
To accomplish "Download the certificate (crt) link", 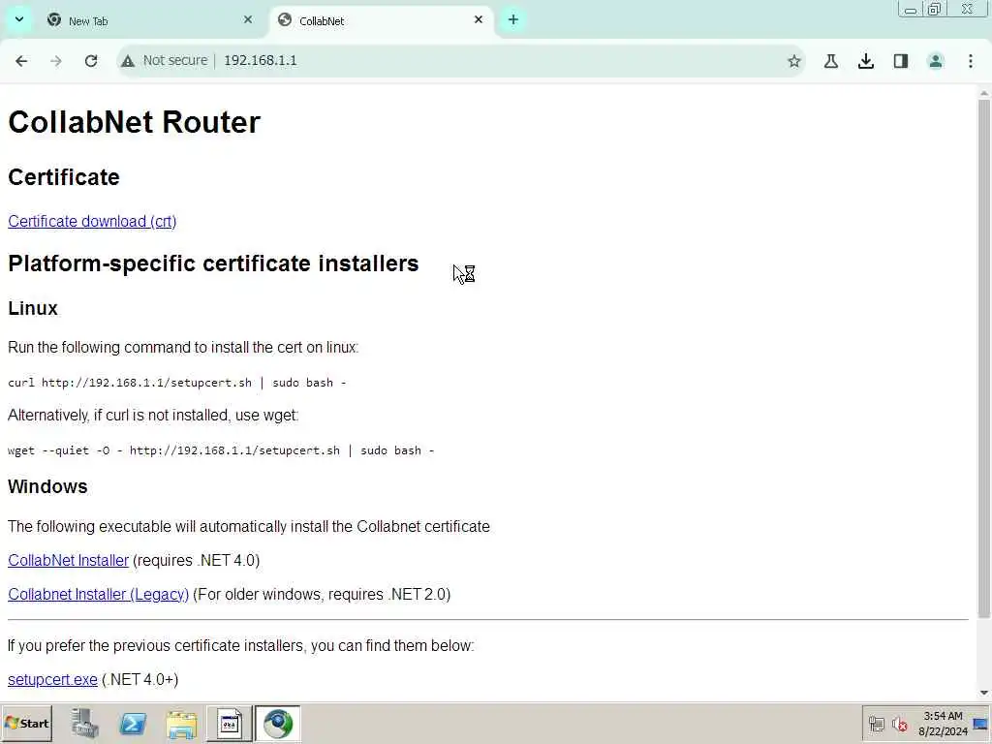I will click(92, 222).
